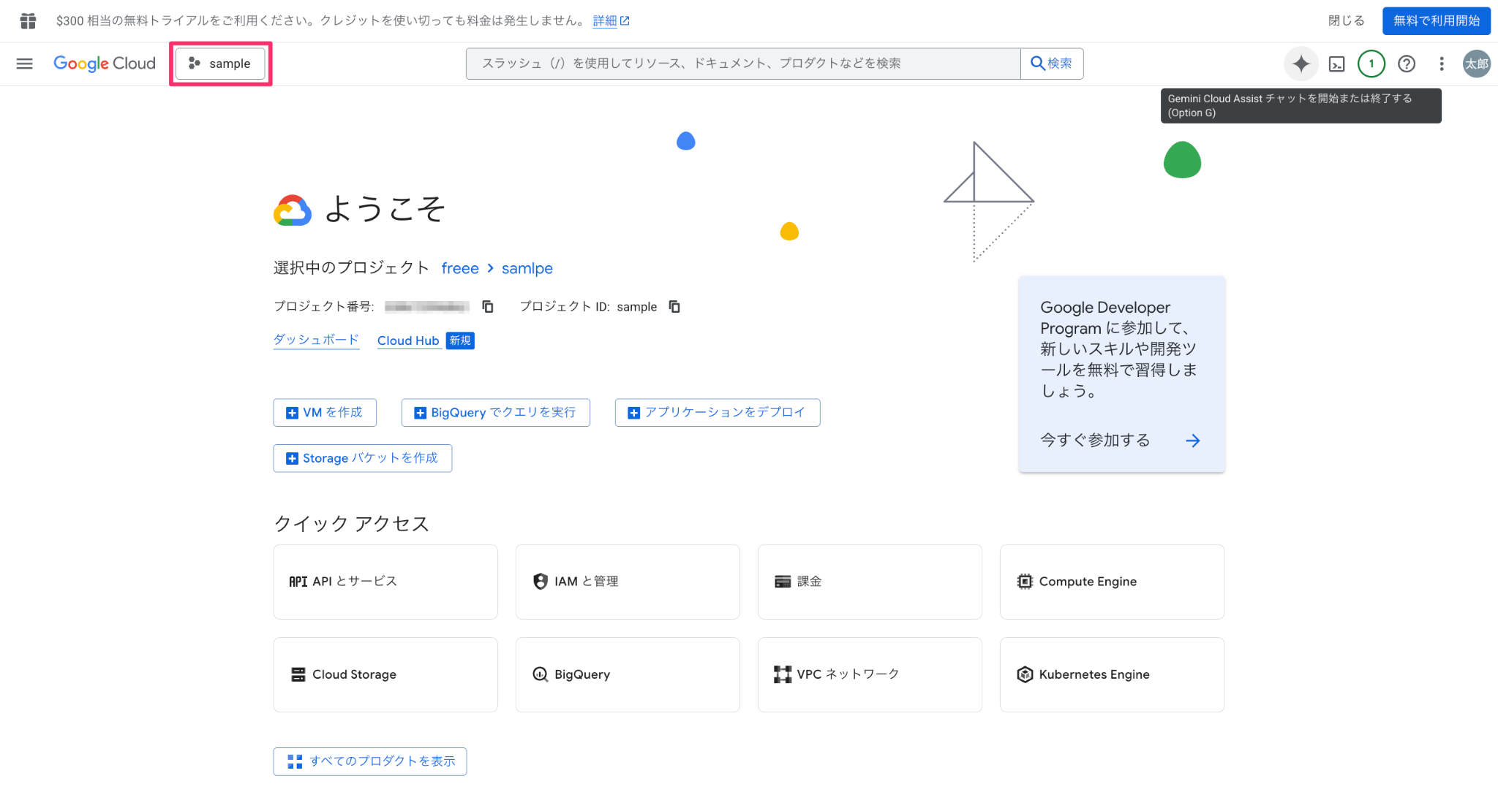Screen dimensions: 1498x811
Task: Click 今すぐ参加する arrow link
Action: click(1121, 440)
